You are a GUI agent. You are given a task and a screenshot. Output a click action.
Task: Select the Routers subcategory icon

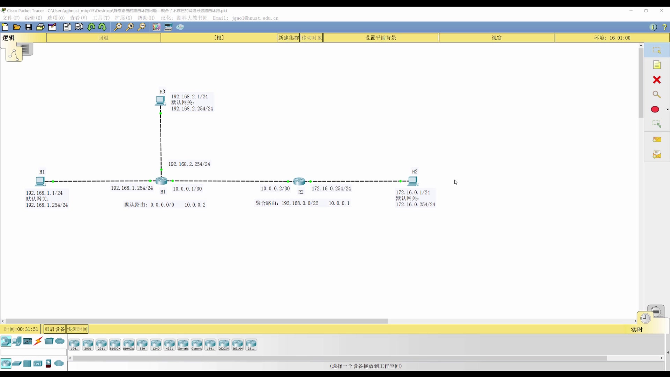pyautogui.click(x=6, y=363)
